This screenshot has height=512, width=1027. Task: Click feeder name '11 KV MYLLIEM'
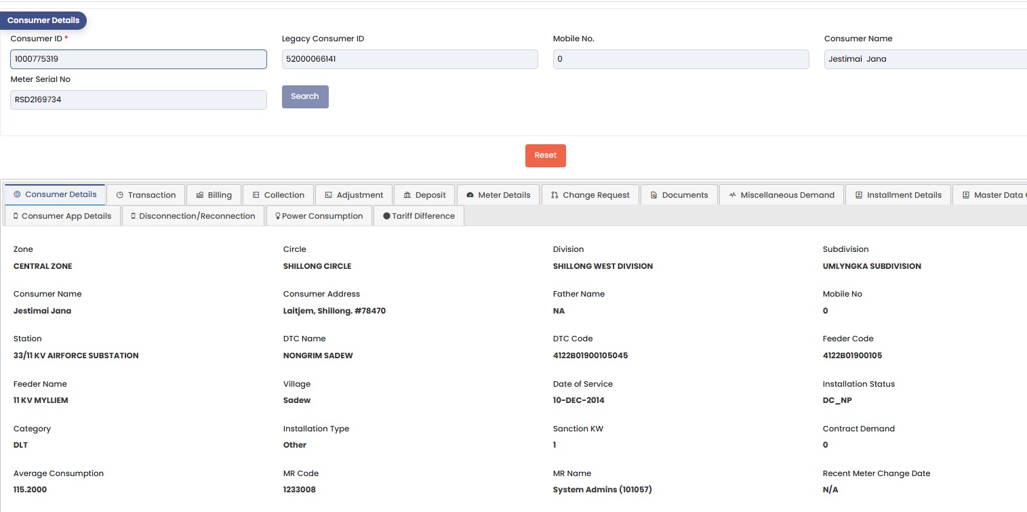point(41,400)
